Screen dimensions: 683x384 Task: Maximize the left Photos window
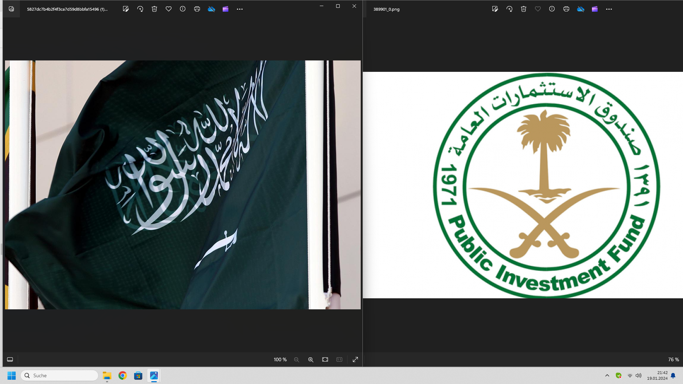338,6
